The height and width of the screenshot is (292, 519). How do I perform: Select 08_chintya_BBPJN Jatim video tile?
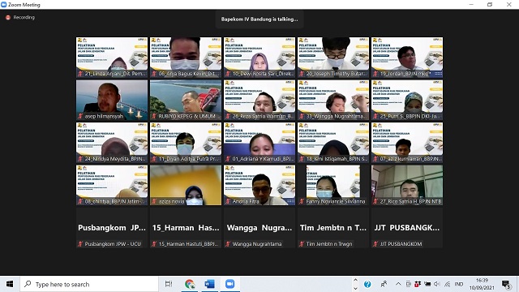(112, 185)
